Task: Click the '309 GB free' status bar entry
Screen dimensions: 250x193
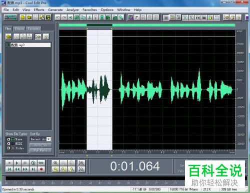Action: [x=229, y=189]
